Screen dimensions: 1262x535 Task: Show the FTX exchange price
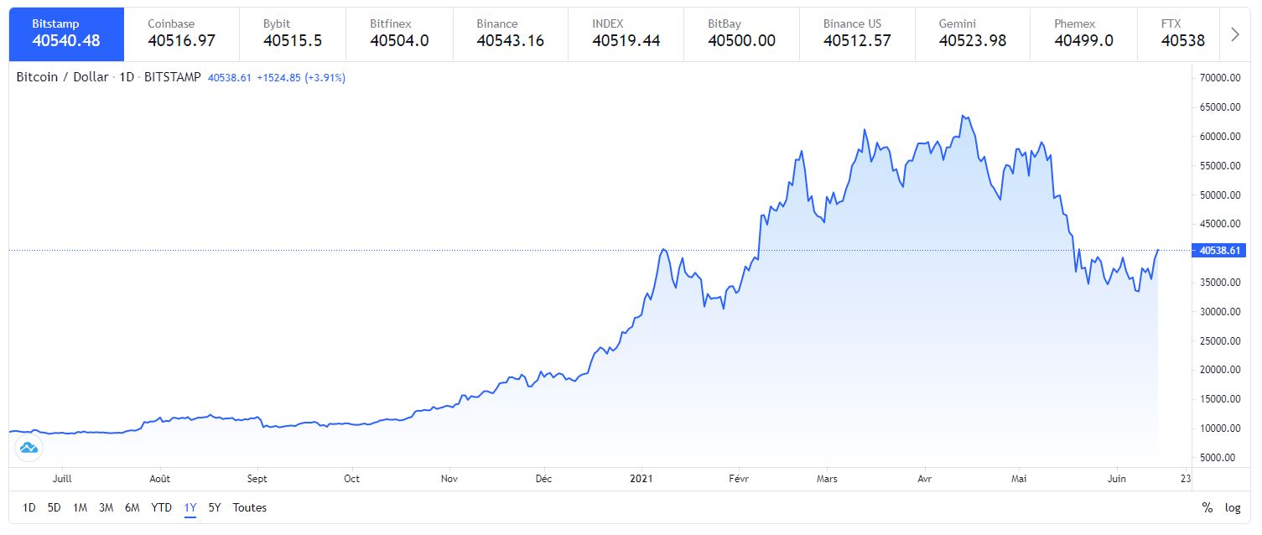(x=1182, y=34)
